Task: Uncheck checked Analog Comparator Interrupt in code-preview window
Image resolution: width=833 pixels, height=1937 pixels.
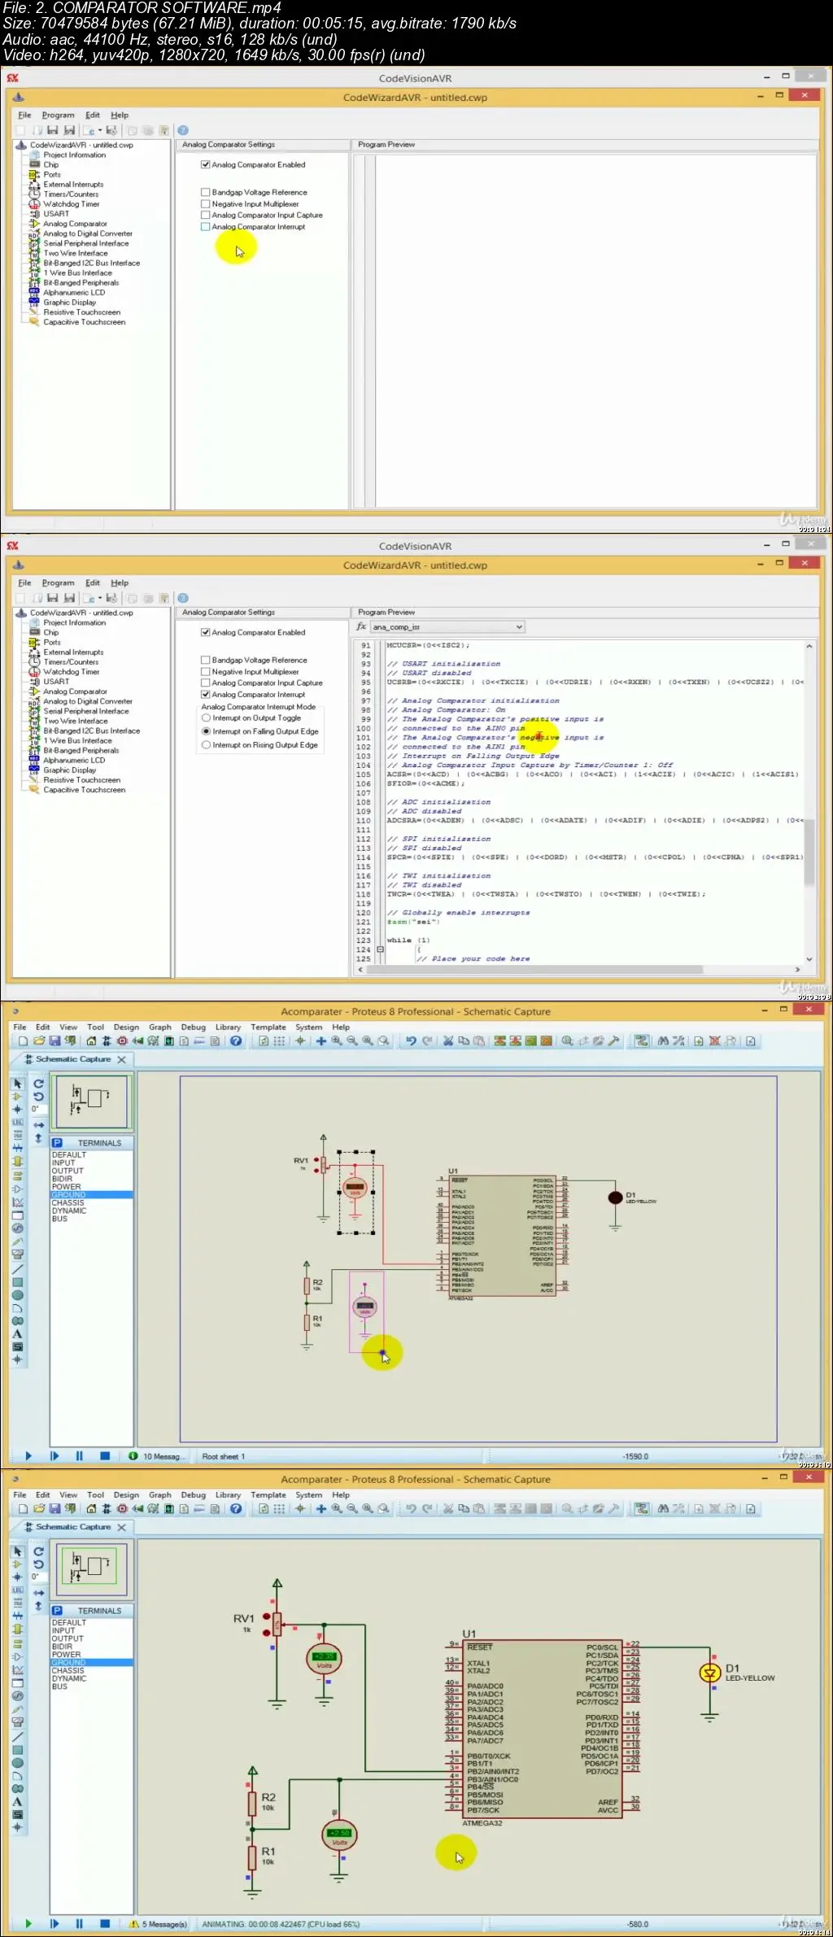Action: [206, 695]
